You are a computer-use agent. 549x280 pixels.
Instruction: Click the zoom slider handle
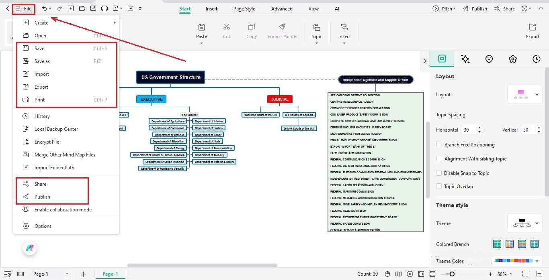(452, 274)
